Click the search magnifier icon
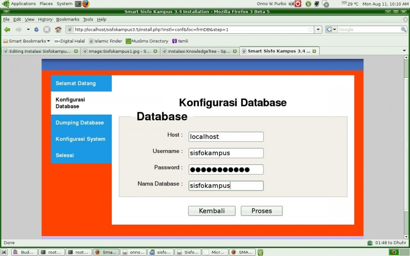This screenshot has width=410, height=256. 403,30
